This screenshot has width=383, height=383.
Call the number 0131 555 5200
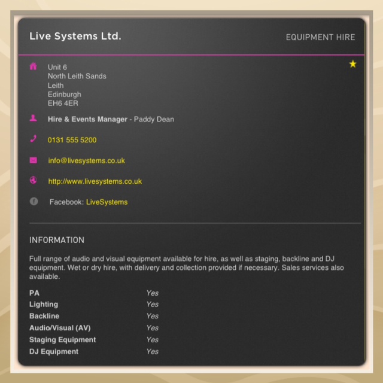point(72,140)
